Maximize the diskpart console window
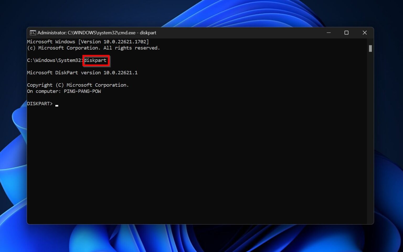Screen dimensions: 403x252 coord(346,33)
